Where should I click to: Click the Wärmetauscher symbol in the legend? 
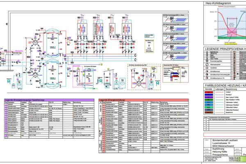207,64
